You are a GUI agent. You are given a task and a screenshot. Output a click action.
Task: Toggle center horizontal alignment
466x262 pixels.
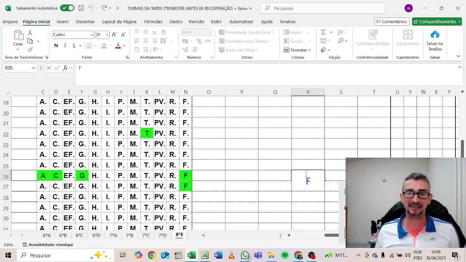coord(146,41)
